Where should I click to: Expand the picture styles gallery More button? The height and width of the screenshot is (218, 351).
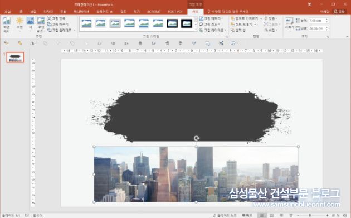pyautogui.click(x=196, y=30)
